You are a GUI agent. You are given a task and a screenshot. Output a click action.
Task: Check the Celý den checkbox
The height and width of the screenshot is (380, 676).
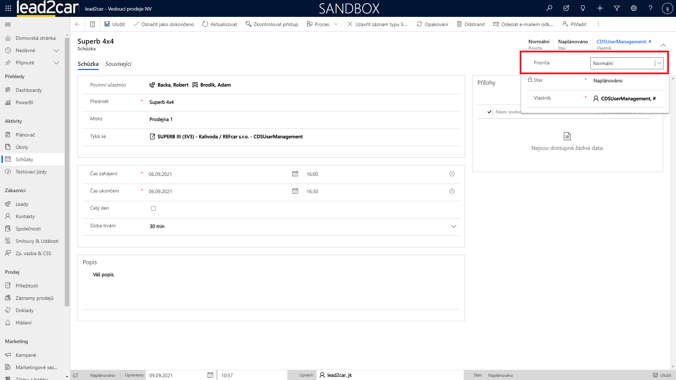pos(153,208)
